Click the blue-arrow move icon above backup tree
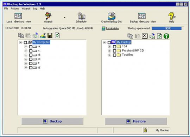The width and height of the screenshot is (190, 137). pyautogui.click(x=152, y=36)
